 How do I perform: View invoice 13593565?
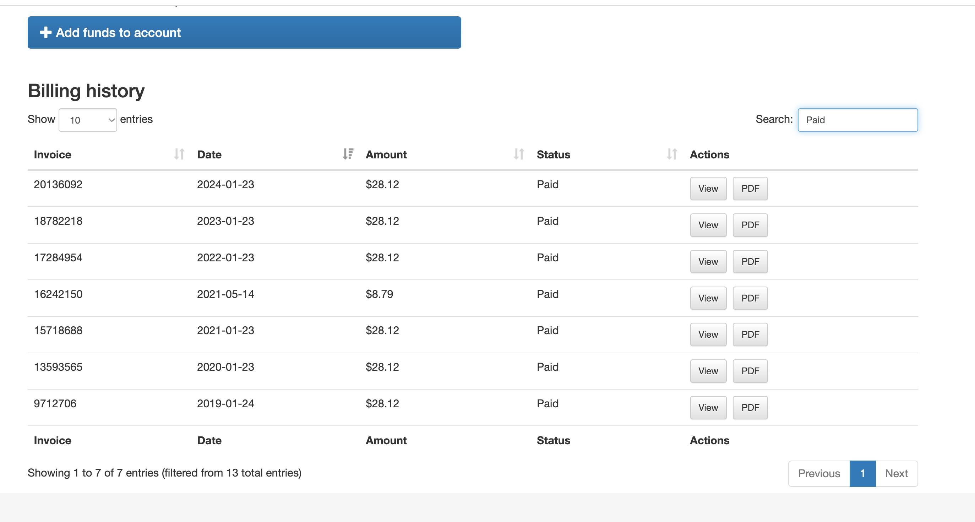(708, 371)
